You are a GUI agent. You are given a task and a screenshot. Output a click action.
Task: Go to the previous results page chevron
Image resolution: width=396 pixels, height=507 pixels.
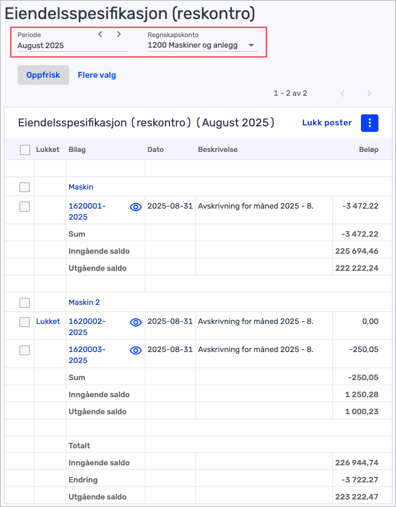point(343,94)
